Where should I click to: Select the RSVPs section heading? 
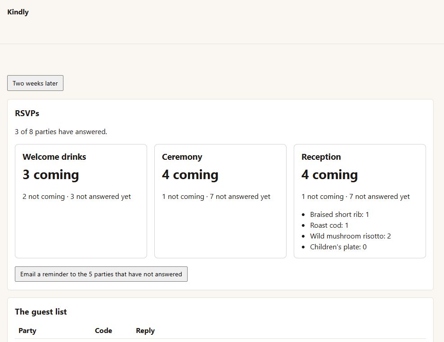pos(27,113)
